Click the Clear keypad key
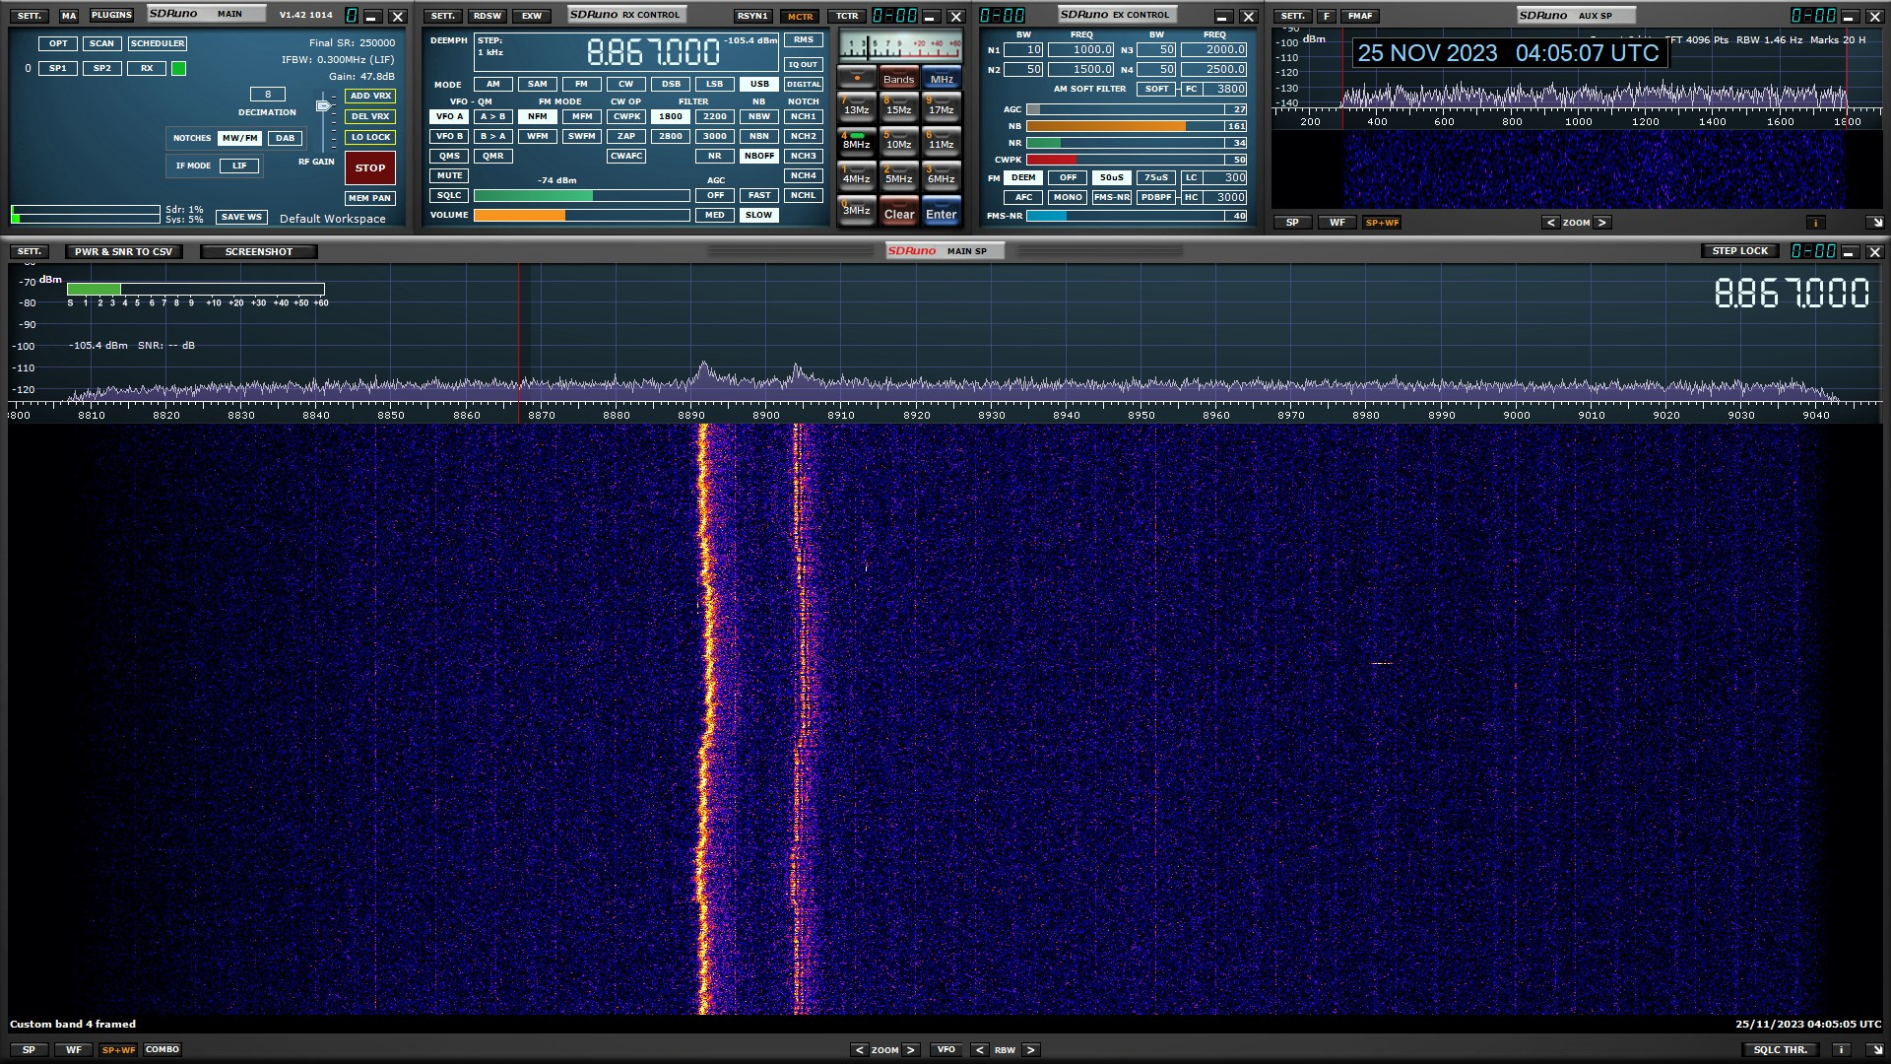The image size is (1891, 1064). point(898,213)
